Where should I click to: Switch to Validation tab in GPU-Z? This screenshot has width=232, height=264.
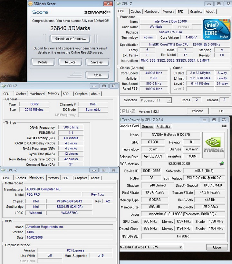point(164,127)
